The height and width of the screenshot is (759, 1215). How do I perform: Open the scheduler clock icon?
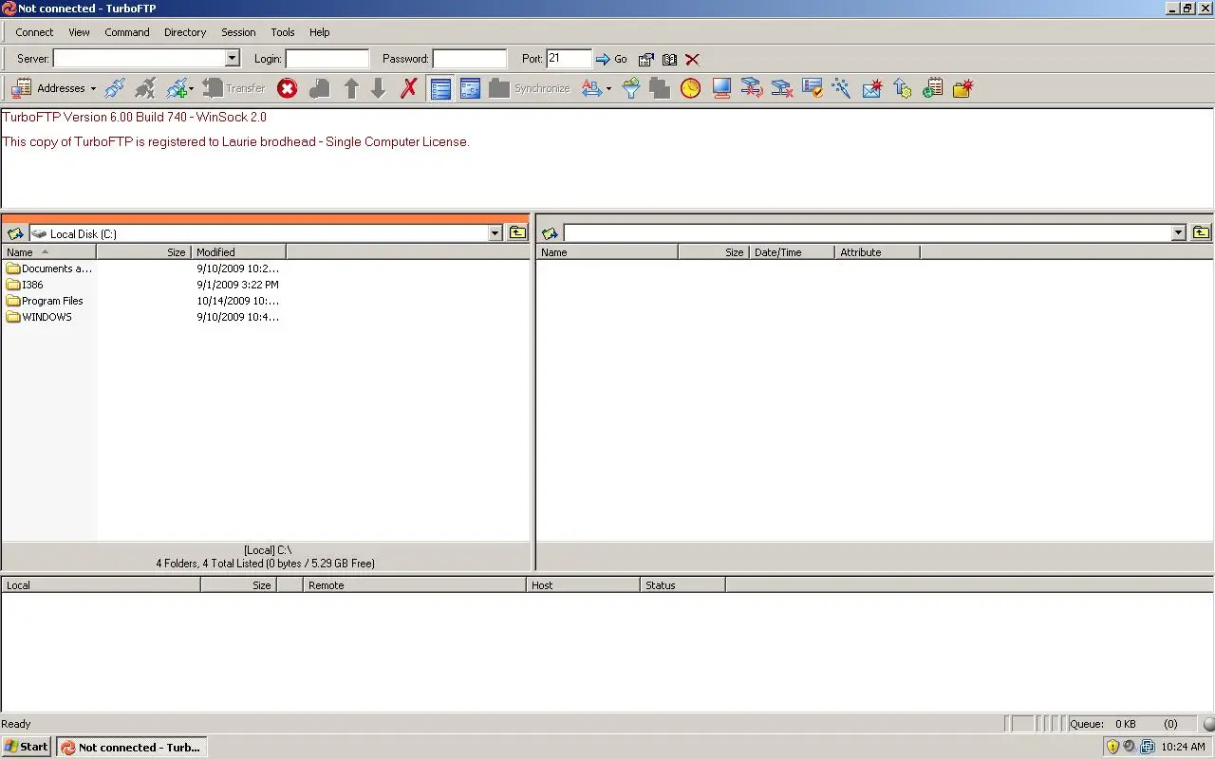point(690,88)
